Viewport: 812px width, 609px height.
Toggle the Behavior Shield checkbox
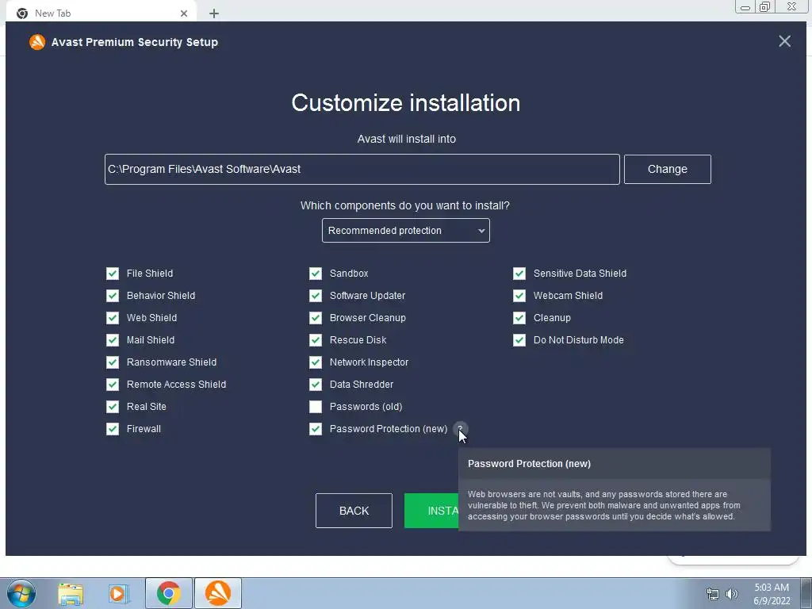click(x=113, y=296)
